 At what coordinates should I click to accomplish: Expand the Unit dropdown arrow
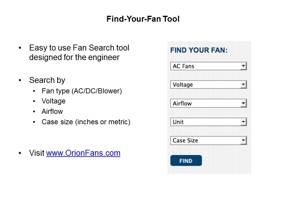click(x=243, y=122)
